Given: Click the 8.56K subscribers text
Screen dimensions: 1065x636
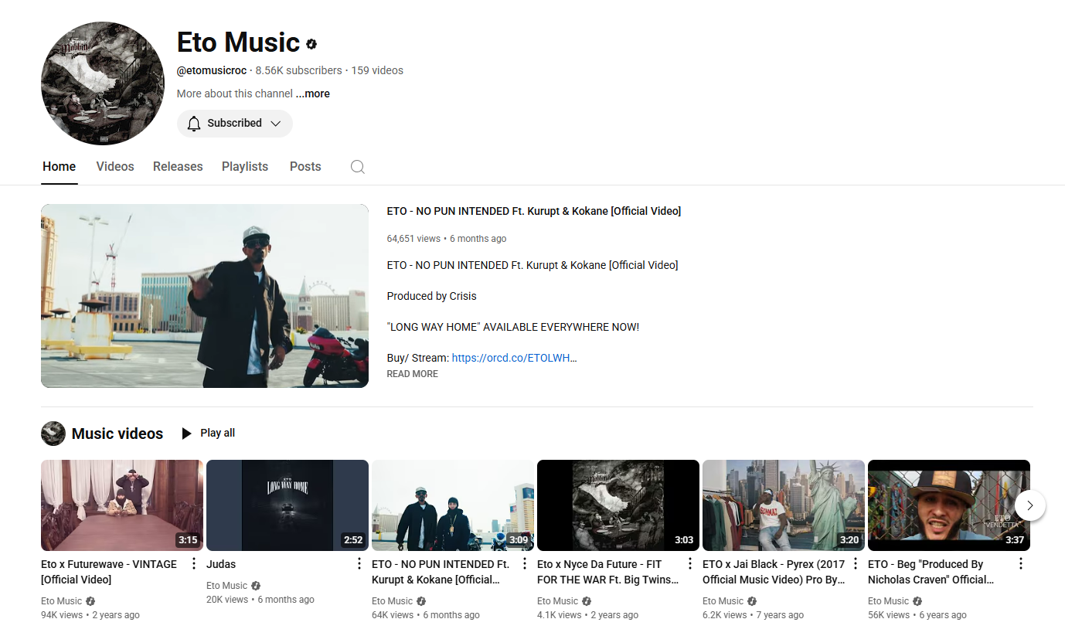Looking at the screenshot, I should [x=299, y=70].
